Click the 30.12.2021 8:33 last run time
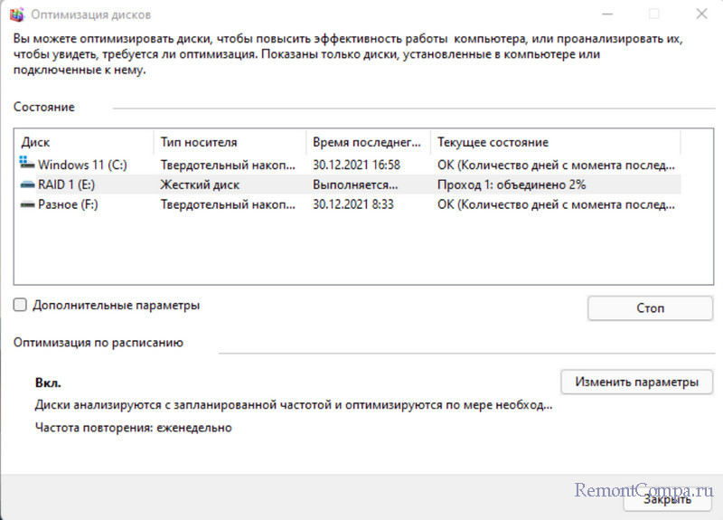The height and width of the screenshot is (520, 723). point(352,204)
